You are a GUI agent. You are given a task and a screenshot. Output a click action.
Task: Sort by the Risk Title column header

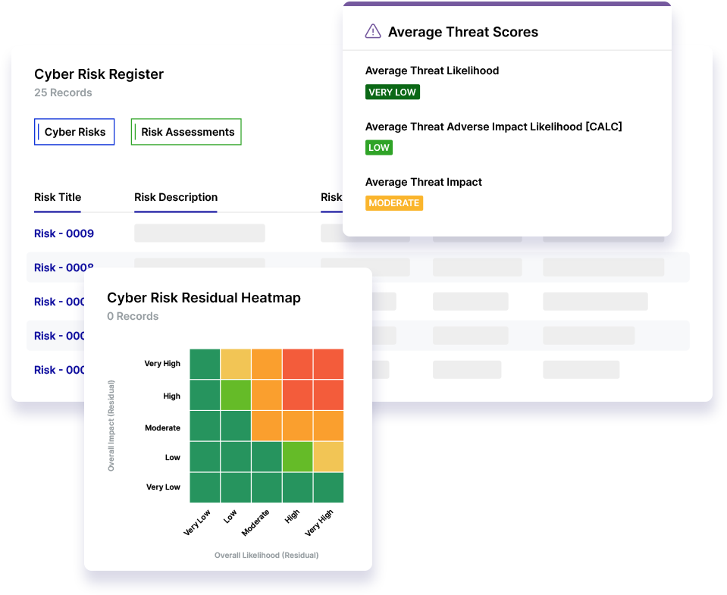[57, 197]
